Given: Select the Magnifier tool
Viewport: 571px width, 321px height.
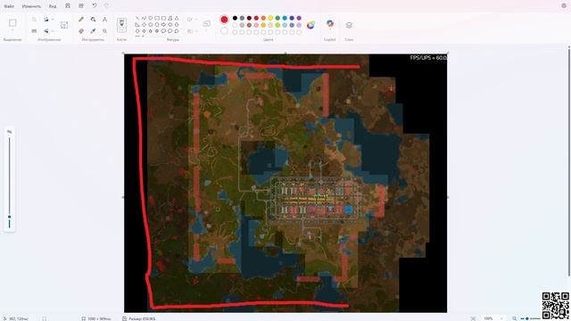Looking at the screenshot, I should pyautogui.click(x=105, y=31).
